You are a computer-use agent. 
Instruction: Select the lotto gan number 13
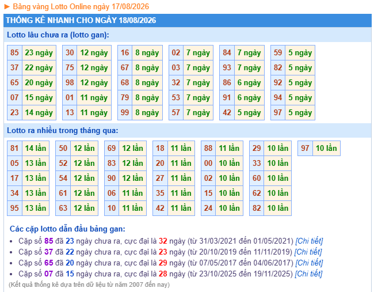[70, 112]
